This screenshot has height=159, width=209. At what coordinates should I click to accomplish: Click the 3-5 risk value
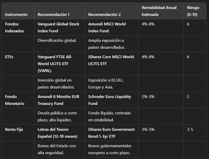pyautogui.click(x=190, y=129)
